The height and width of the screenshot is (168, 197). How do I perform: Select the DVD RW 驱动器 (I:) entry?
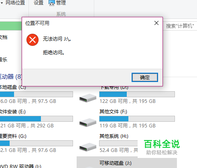tap(20, 166)
